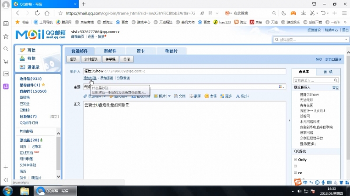Click the scissors screenshot tool icon
The width and height of the screenshot is (350, 196).
312,13
